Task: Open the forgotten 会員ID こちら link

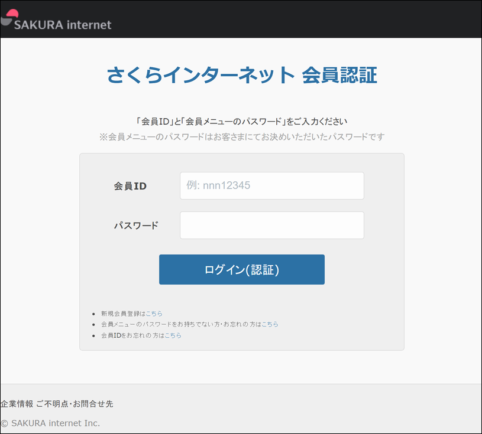Action: click(x=173, y=335)
